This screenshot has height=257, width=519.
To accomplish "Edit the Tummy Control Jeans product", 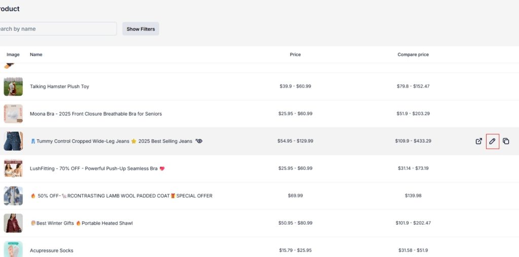I will tap(492, 141).
